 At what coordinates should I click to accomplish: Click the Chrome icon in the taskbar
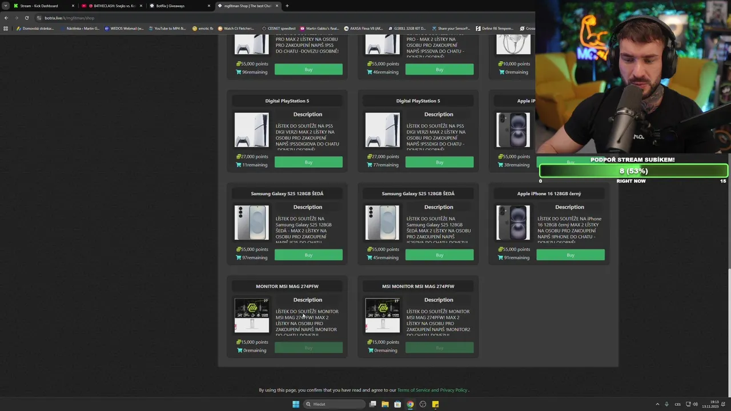(410, 404)
